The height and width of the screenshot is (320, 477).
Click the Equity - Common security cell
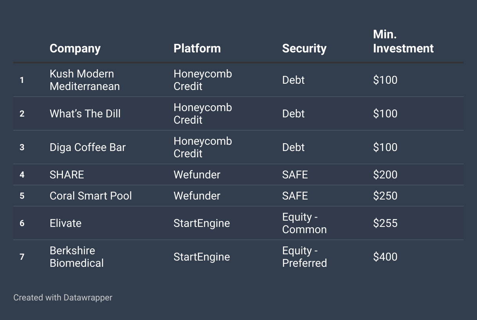coord(305,223)
